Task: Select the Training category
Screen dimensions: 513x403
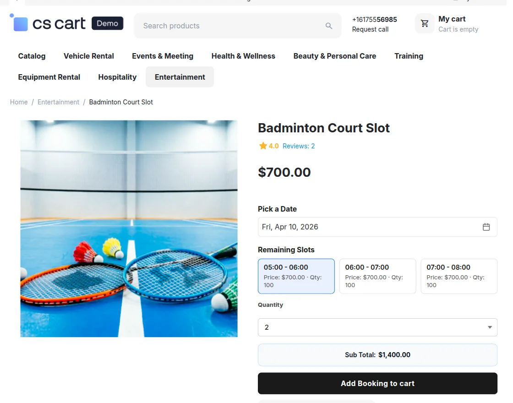Action: click(409, 56)
